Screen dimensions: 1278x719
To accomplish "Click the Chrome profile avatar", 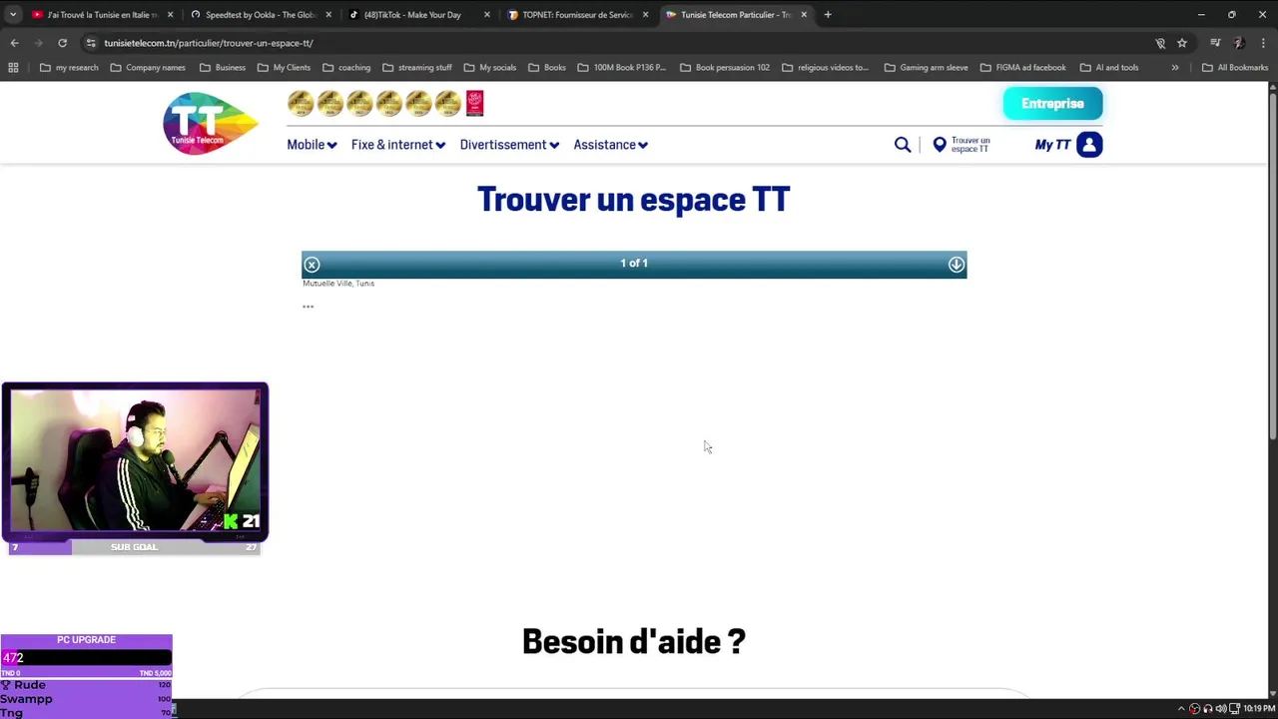I will click(1239, 43).
